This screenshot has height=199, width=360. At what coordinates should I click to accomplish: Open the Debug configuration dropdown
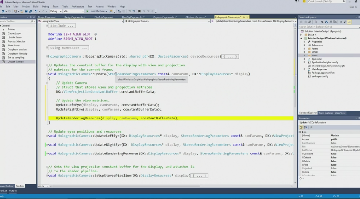tap(56, 11)
